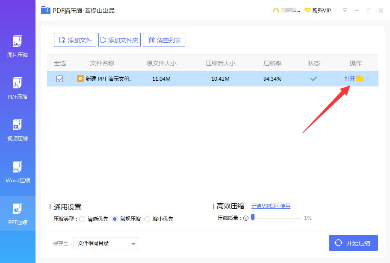Click the 压缩率 column header
The width and height of the screenshot is (390, 263).
[272, 63]
